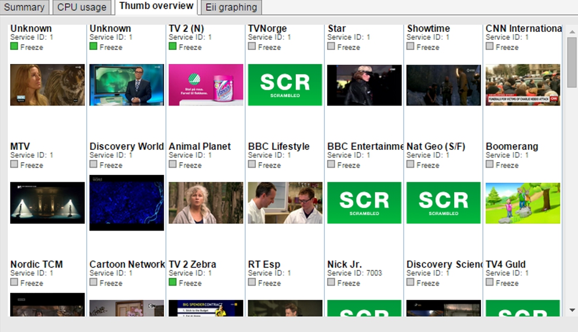Select the MTV stage thumbnail
Viewport: 578px width, 332px height.
pos(47,203)
